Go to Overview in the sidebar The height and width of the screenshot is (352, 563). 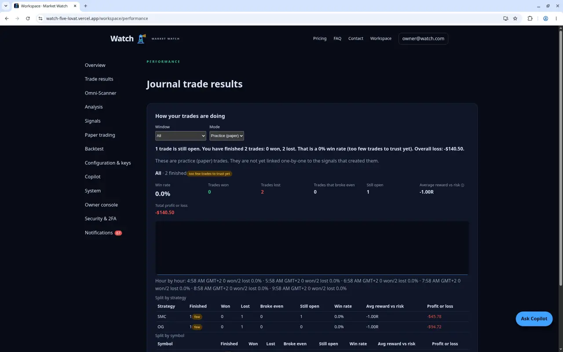pos(95,65)
